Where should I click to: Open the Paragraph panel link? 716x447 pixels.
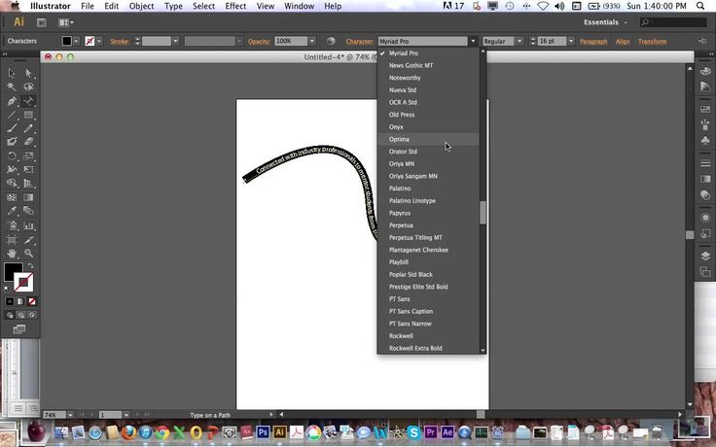(593, 42)
